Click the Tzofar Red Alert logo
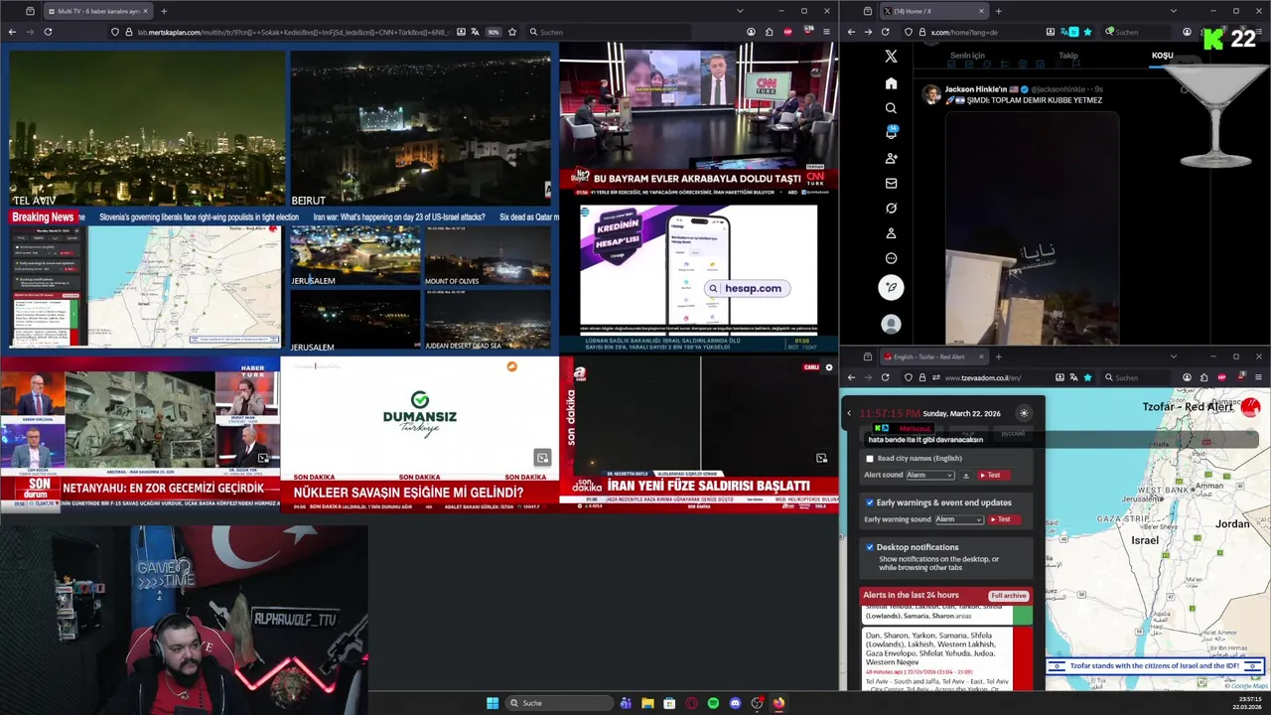Screen dimensions: 1271x715 (x=1250, y=406)
